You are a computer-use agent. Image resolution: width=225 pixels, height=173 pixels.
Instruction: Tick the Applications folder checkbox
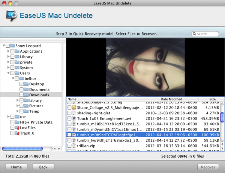point(12,51)
